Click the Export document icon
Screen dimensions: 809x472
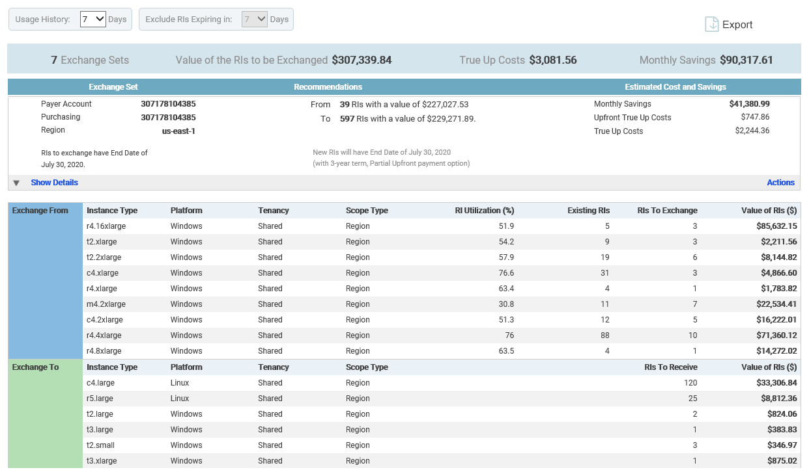click(711, 24)
